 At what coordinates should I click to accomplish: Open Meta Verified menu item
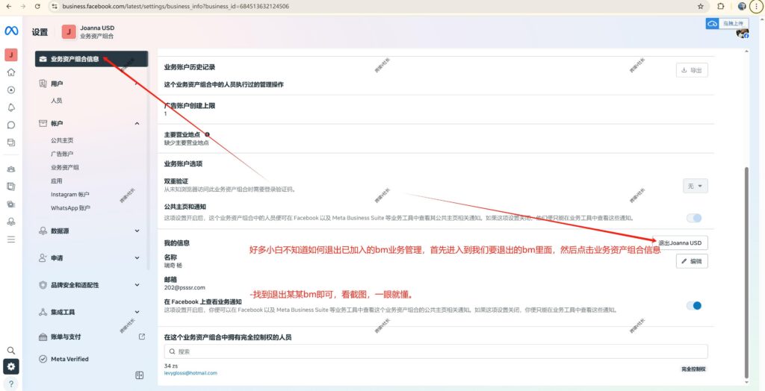click(69, 359)
